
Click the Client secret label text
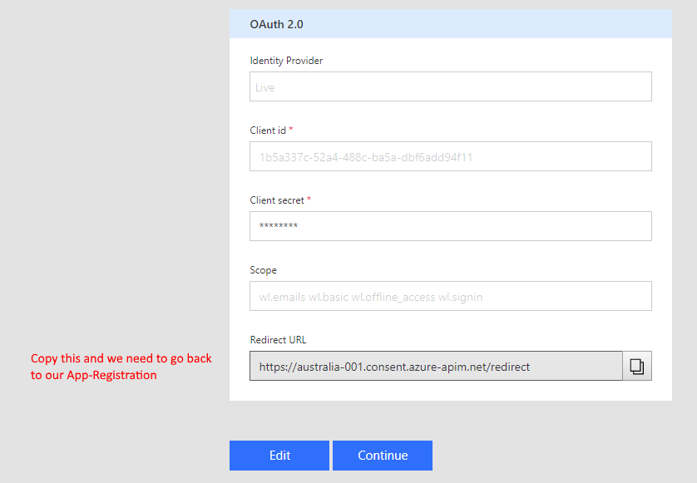(277, 200)
